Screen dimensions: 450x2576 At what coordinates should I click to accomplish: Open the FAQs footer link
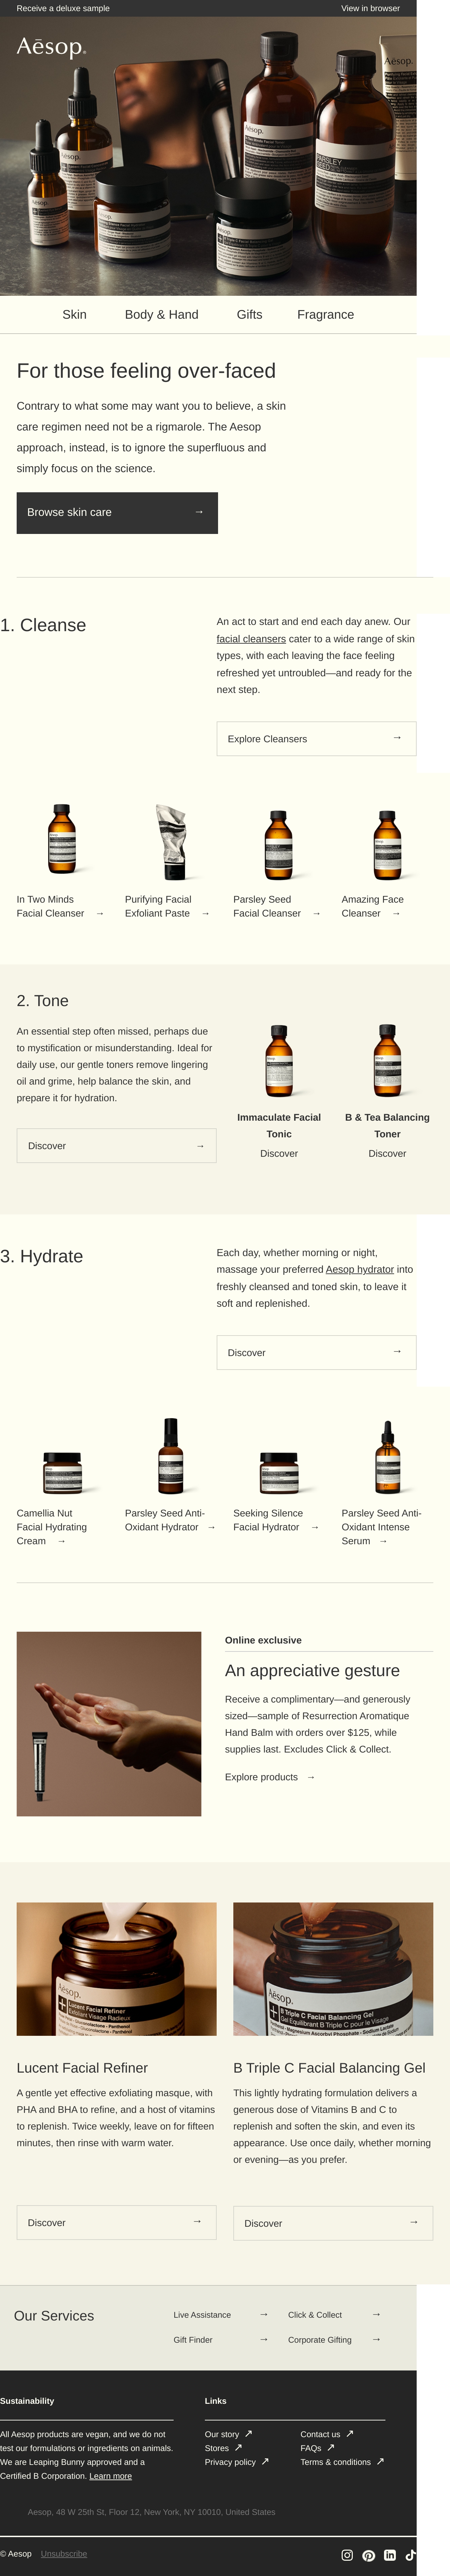tap(311, 2448)
